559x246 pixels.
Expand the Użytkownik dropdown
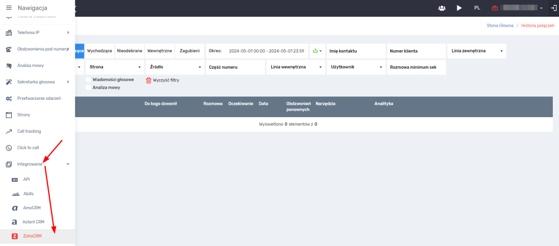pos(354,67)
